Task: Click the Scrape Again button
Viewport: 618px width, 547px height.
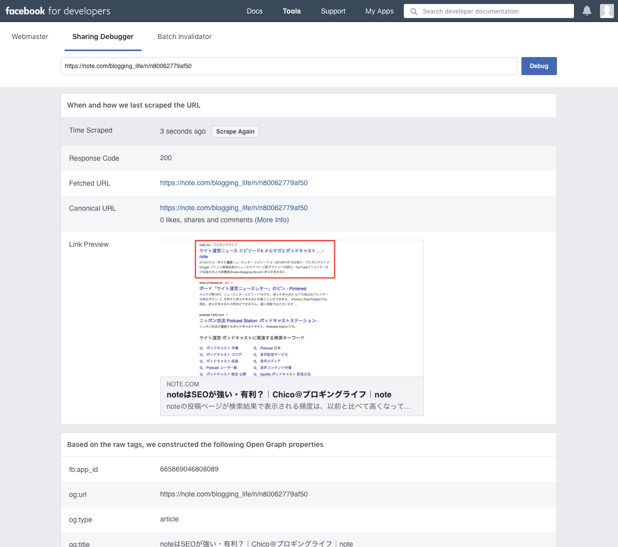Action: (235, 132)
